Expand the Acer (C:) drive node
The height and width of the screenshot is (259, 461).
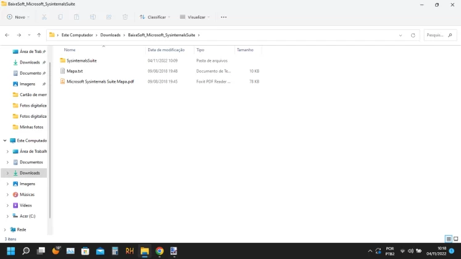pos(7,216)
